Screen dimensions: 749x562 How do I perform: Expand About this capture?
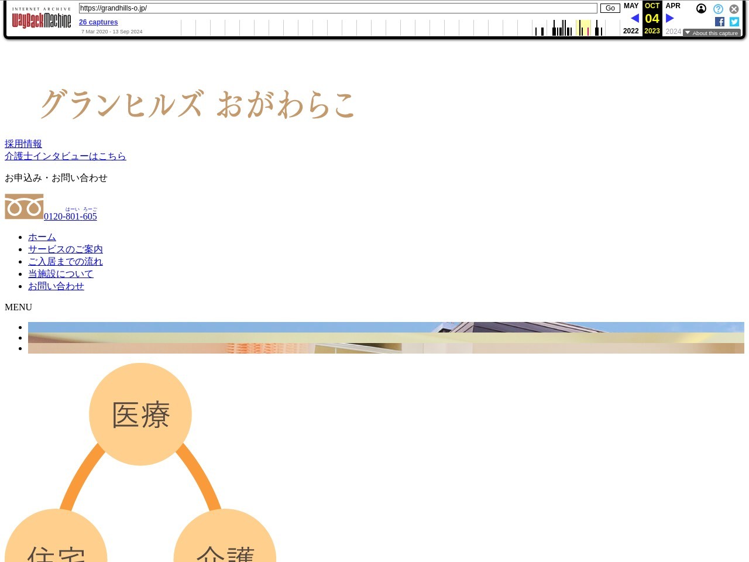click(712, 33)
